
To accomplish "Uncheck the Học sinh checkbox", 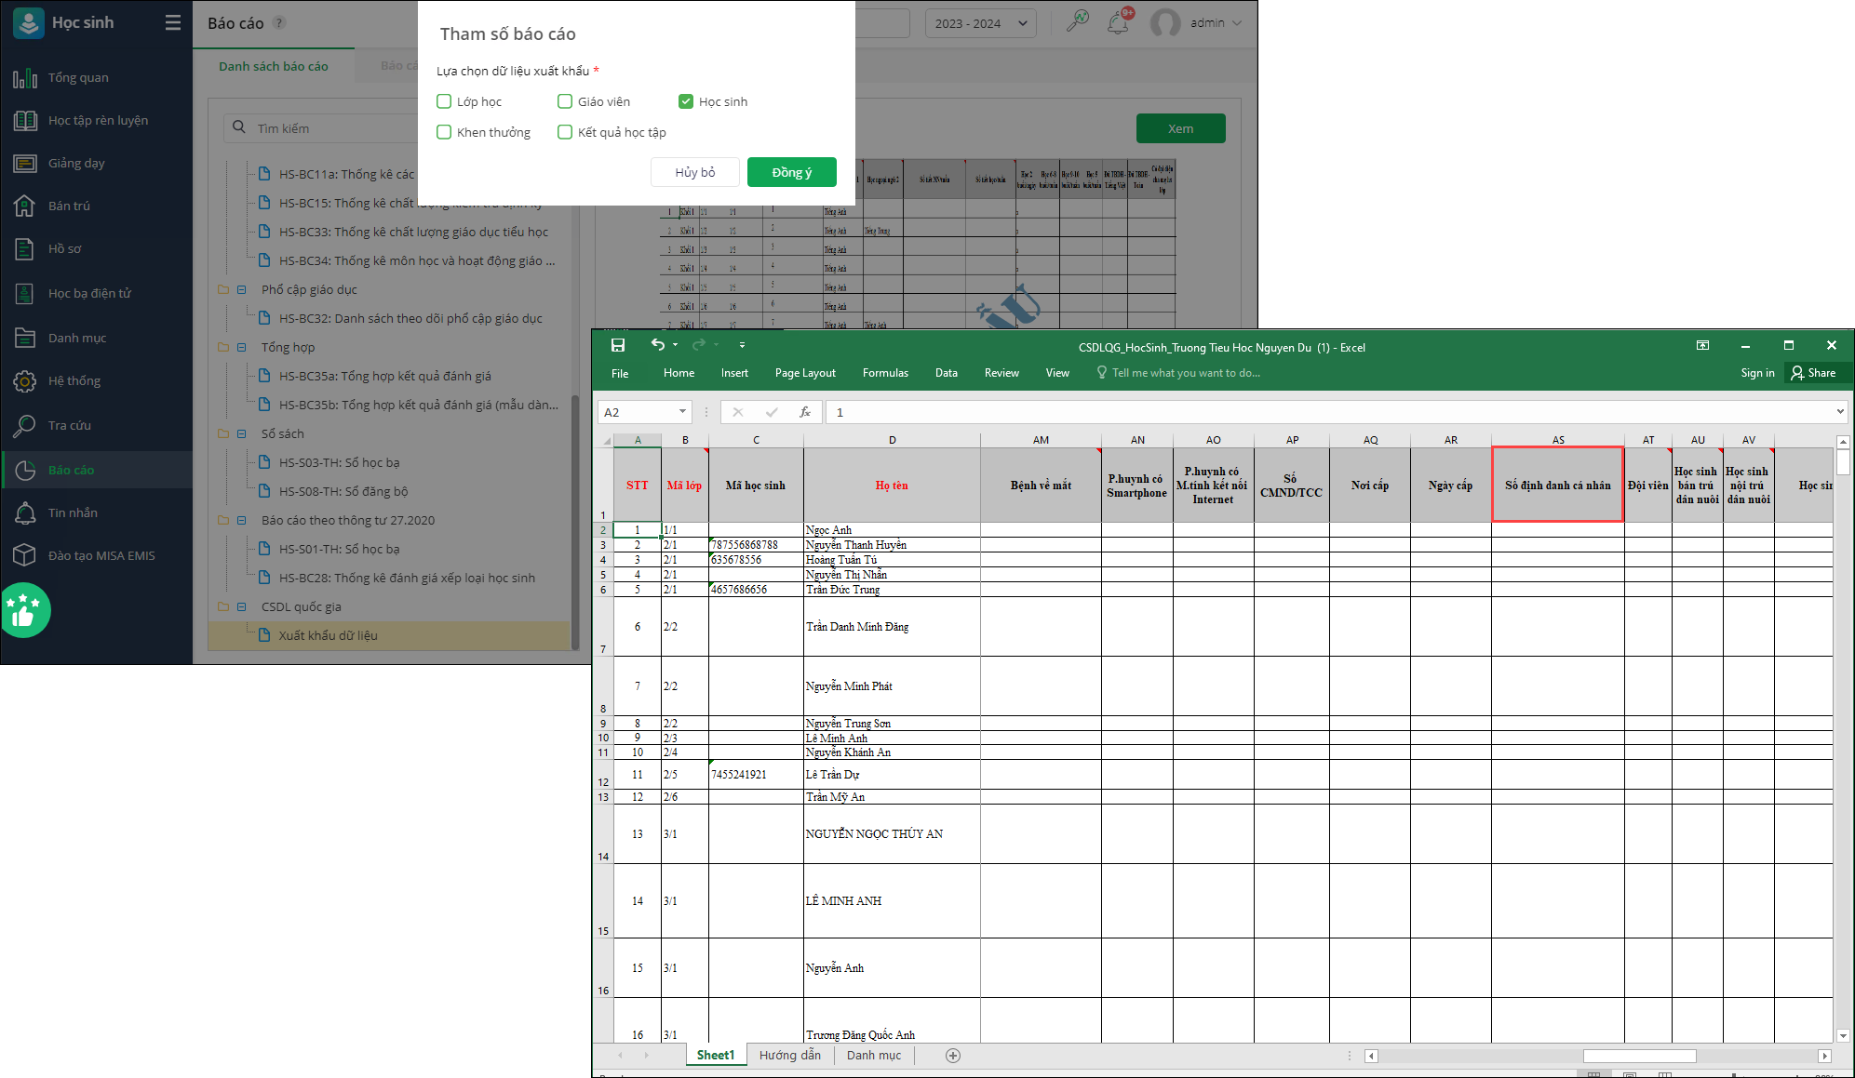I will click(686, 101).
